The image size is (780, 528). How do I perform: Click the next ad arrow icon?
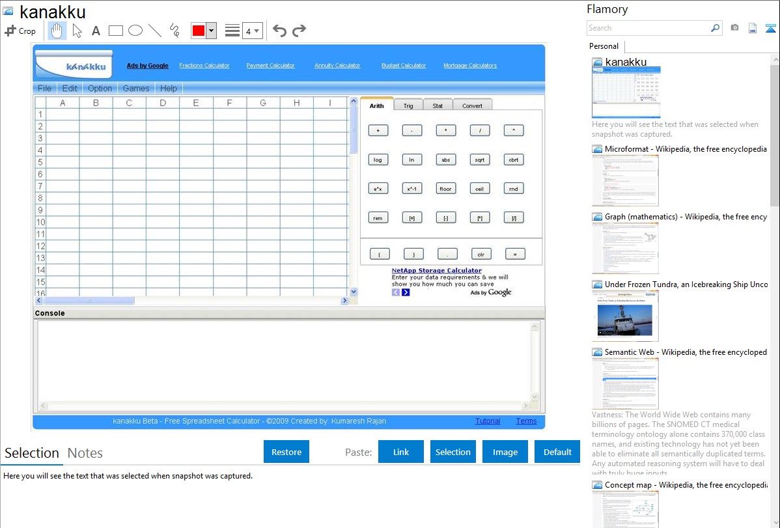[x=406, y=292]
